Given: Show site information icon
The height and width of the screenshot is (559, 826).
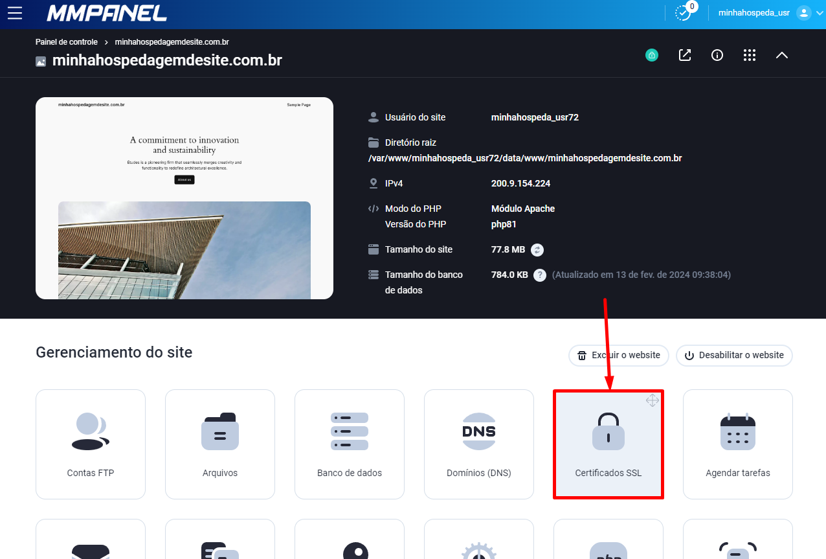Looking at the screenshot, I should click(717, 55).
